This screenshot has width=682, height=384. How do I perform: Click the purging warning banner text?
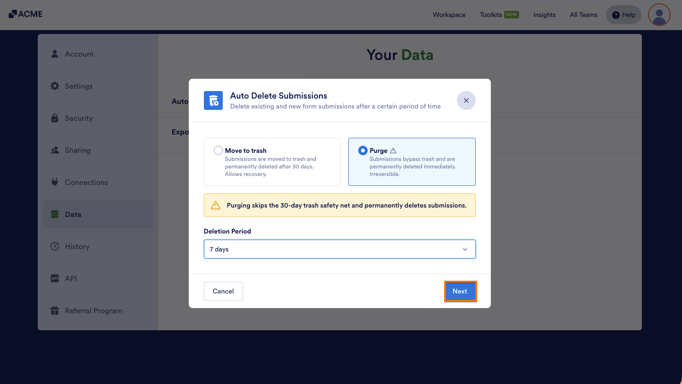pos(347,205)
